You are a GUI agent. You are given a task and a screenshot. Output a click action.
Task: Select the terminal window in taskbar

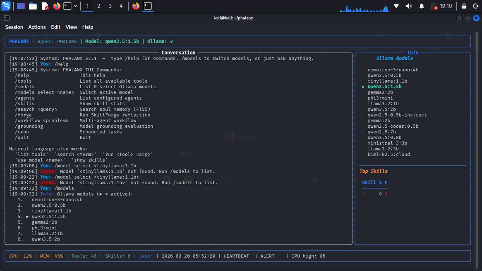tap(148, 6)
